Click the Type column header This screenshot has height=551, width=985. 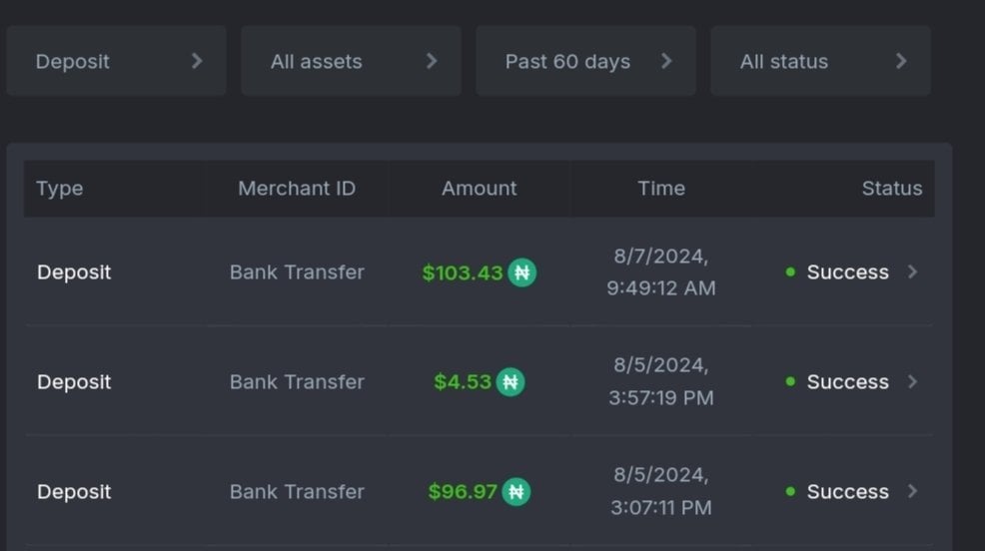60,189
